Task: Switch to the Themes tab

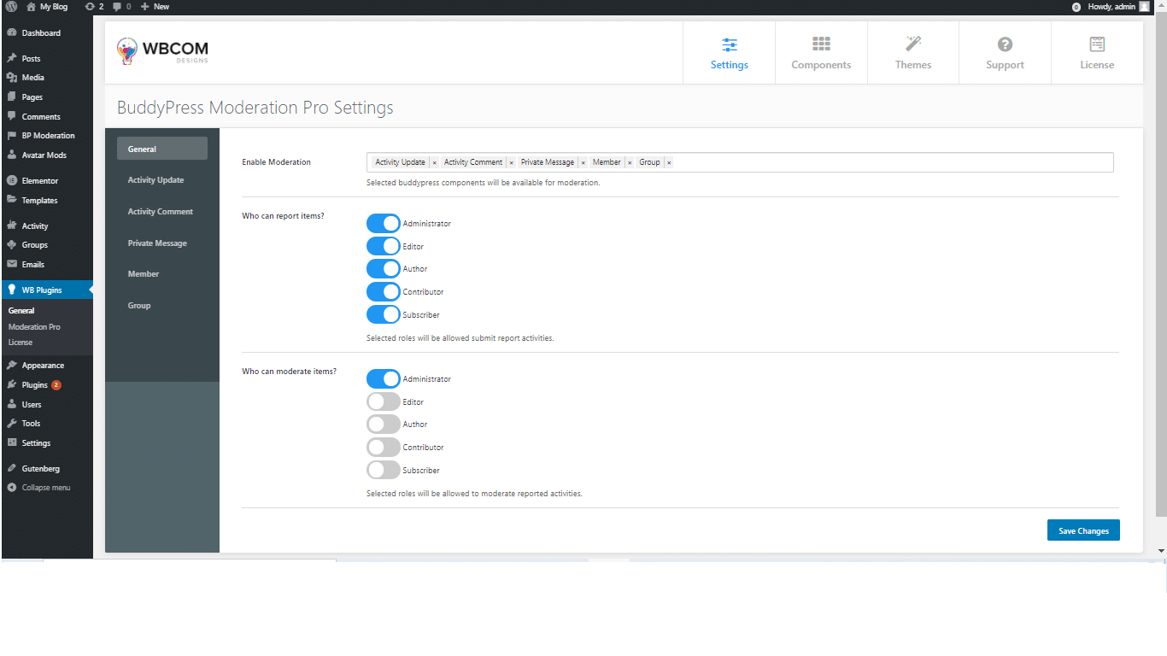Action: [913, 53]
